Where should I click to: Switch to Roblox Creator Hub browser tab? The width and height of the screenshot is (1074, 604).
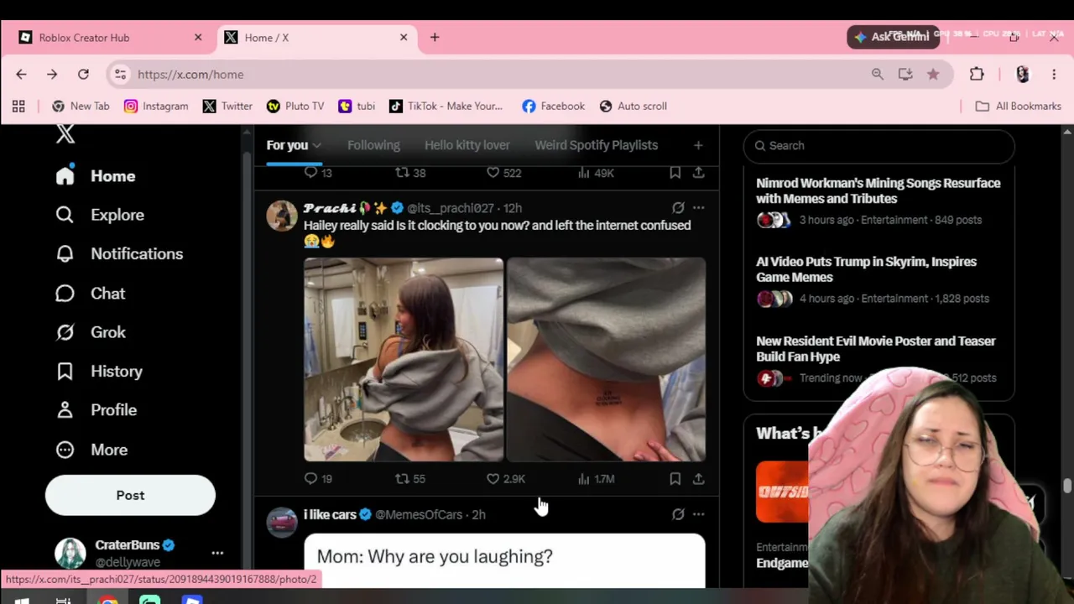(x=111, y=38)
